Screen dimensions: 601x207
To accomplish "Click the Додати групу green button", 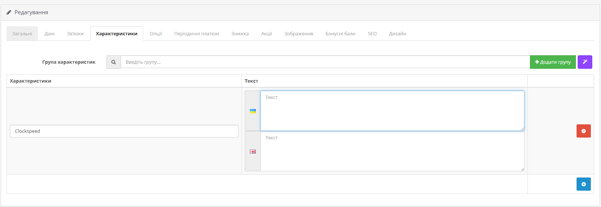I will pos(553,62).
